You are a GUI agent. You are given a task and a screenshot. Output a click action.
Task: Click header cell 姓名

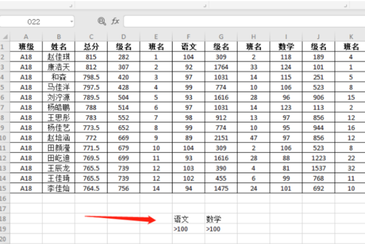tap(59, 46)
